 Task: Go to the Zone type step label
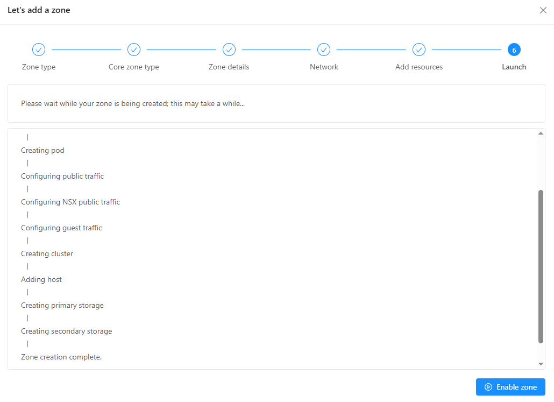click(x=39, y=67)
